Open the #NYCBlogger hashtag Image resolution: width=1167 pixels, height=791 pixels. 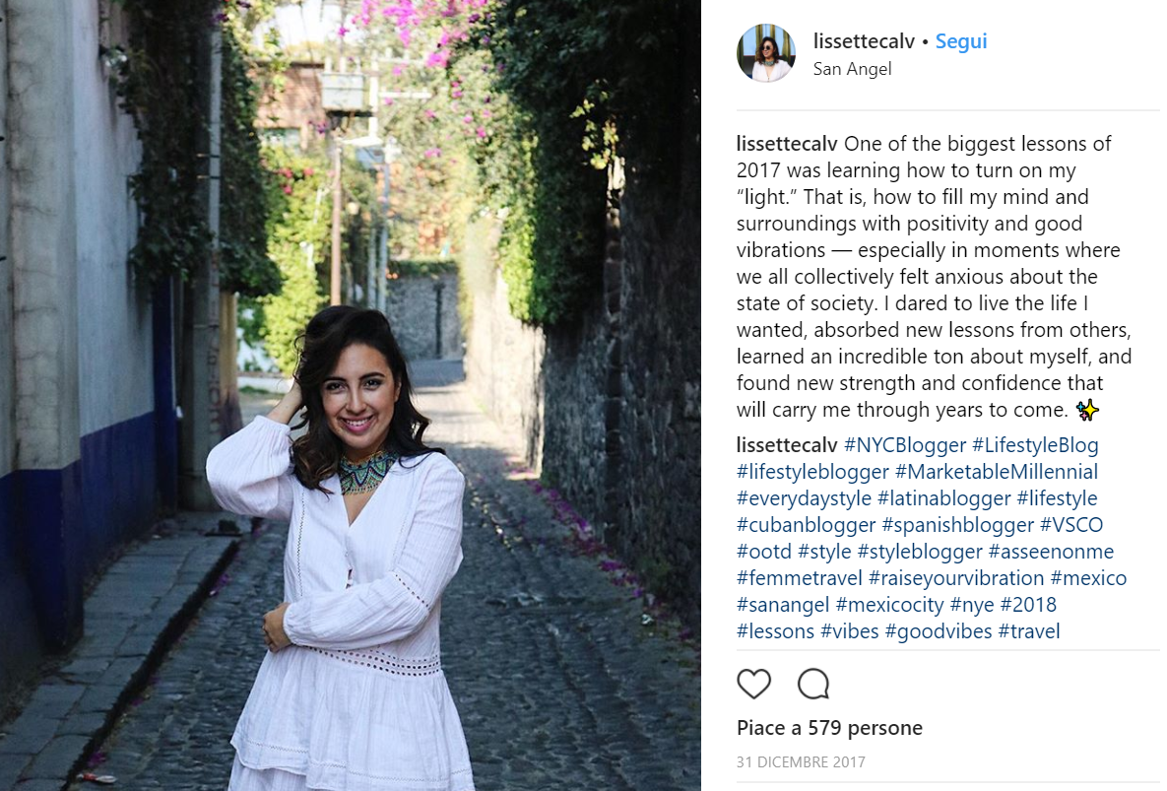tap(904, 445)
